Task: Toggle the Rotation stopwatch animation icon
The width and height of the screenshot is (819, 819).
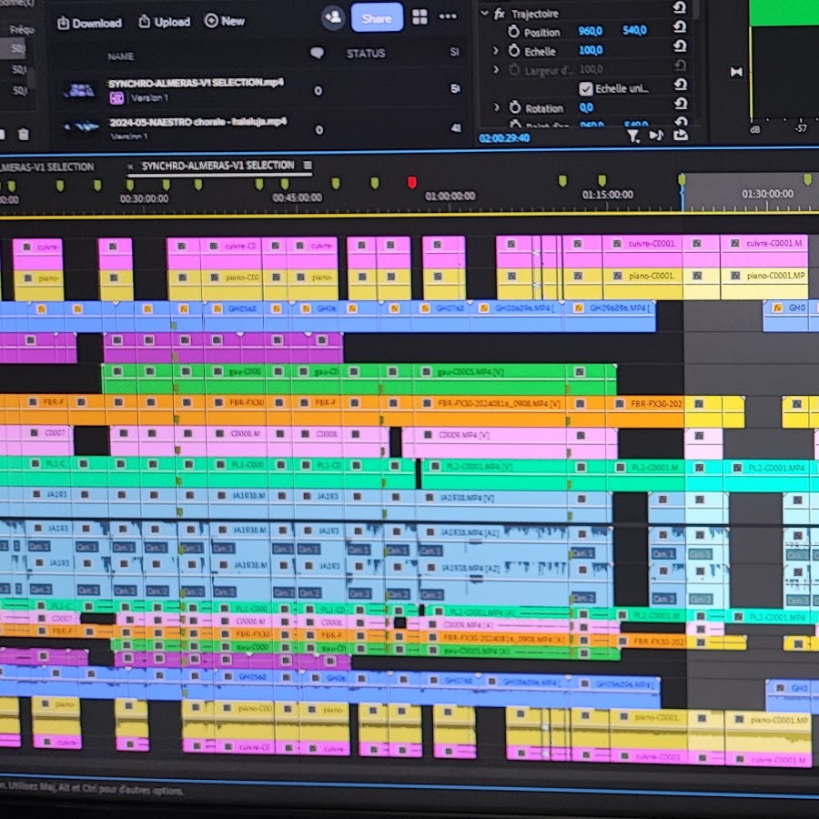Action: coord(514,107)
